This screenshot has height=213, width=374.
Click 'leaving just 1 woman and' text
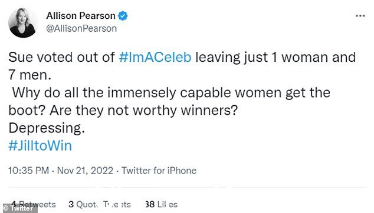(275, 58)
